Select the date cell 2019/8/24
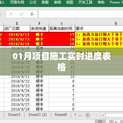 click(17, 90)
